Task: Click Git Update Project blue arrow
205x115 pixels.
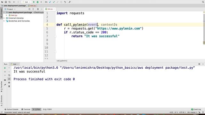Action: tap(50, 2)
